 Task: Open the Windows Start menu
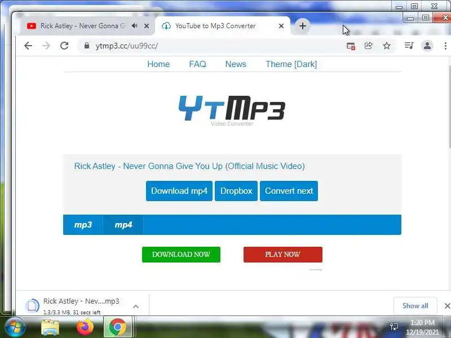pos(15,327)
